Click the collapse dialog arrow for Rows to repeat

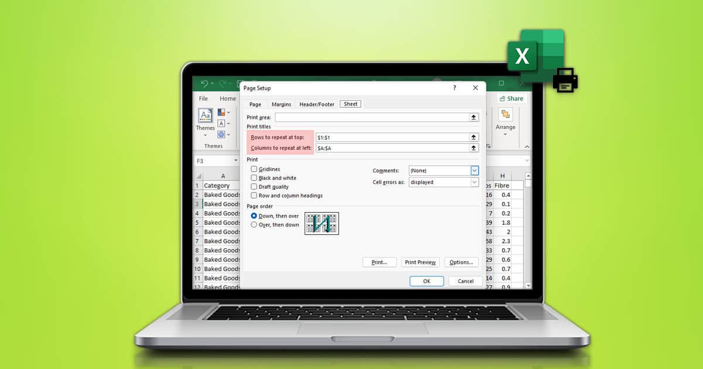click(475, 136)
